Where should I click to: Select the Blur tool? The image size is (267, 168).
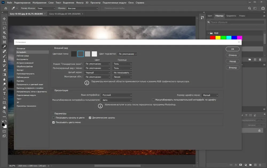coord(5,79)
